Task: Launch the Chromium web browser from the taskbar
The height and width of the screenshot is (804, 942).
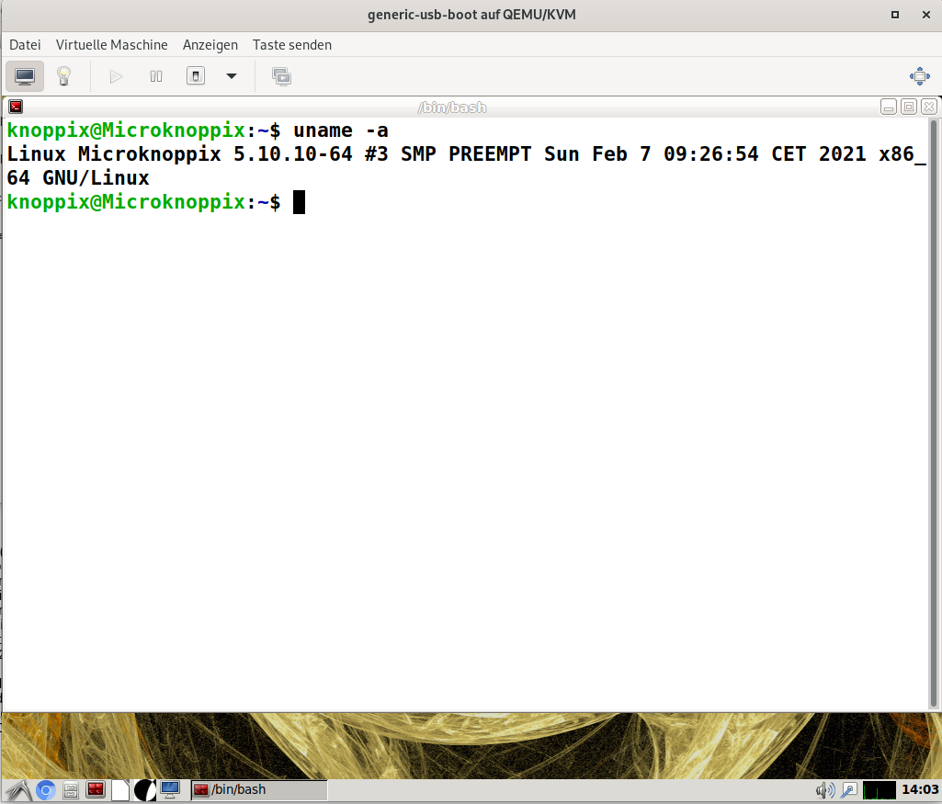Action: click(x=46, y=790)
